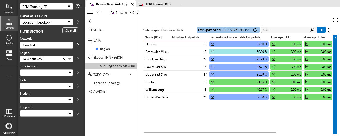This screenshot has width=340, height=136.
Task: Open the Region data page
Action: [x=105, y=49]
